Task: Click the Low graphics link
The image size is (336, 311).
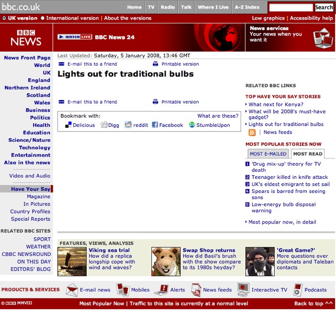Action: tap(268, 18)
